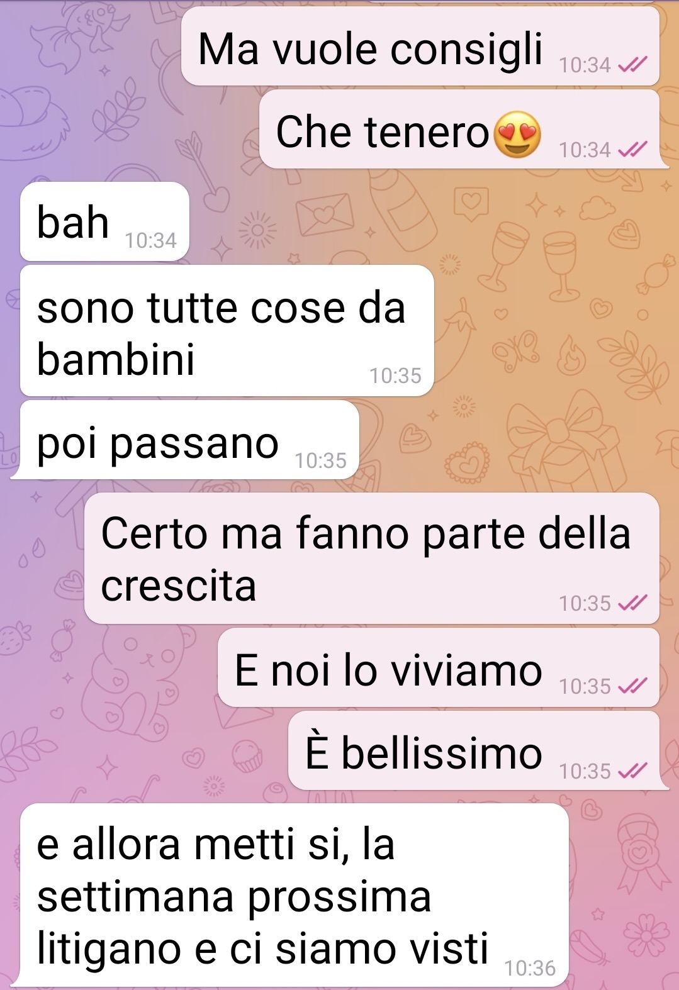Tap the 10:34 timestamp beside 'bah'

(x=150, y=240)
